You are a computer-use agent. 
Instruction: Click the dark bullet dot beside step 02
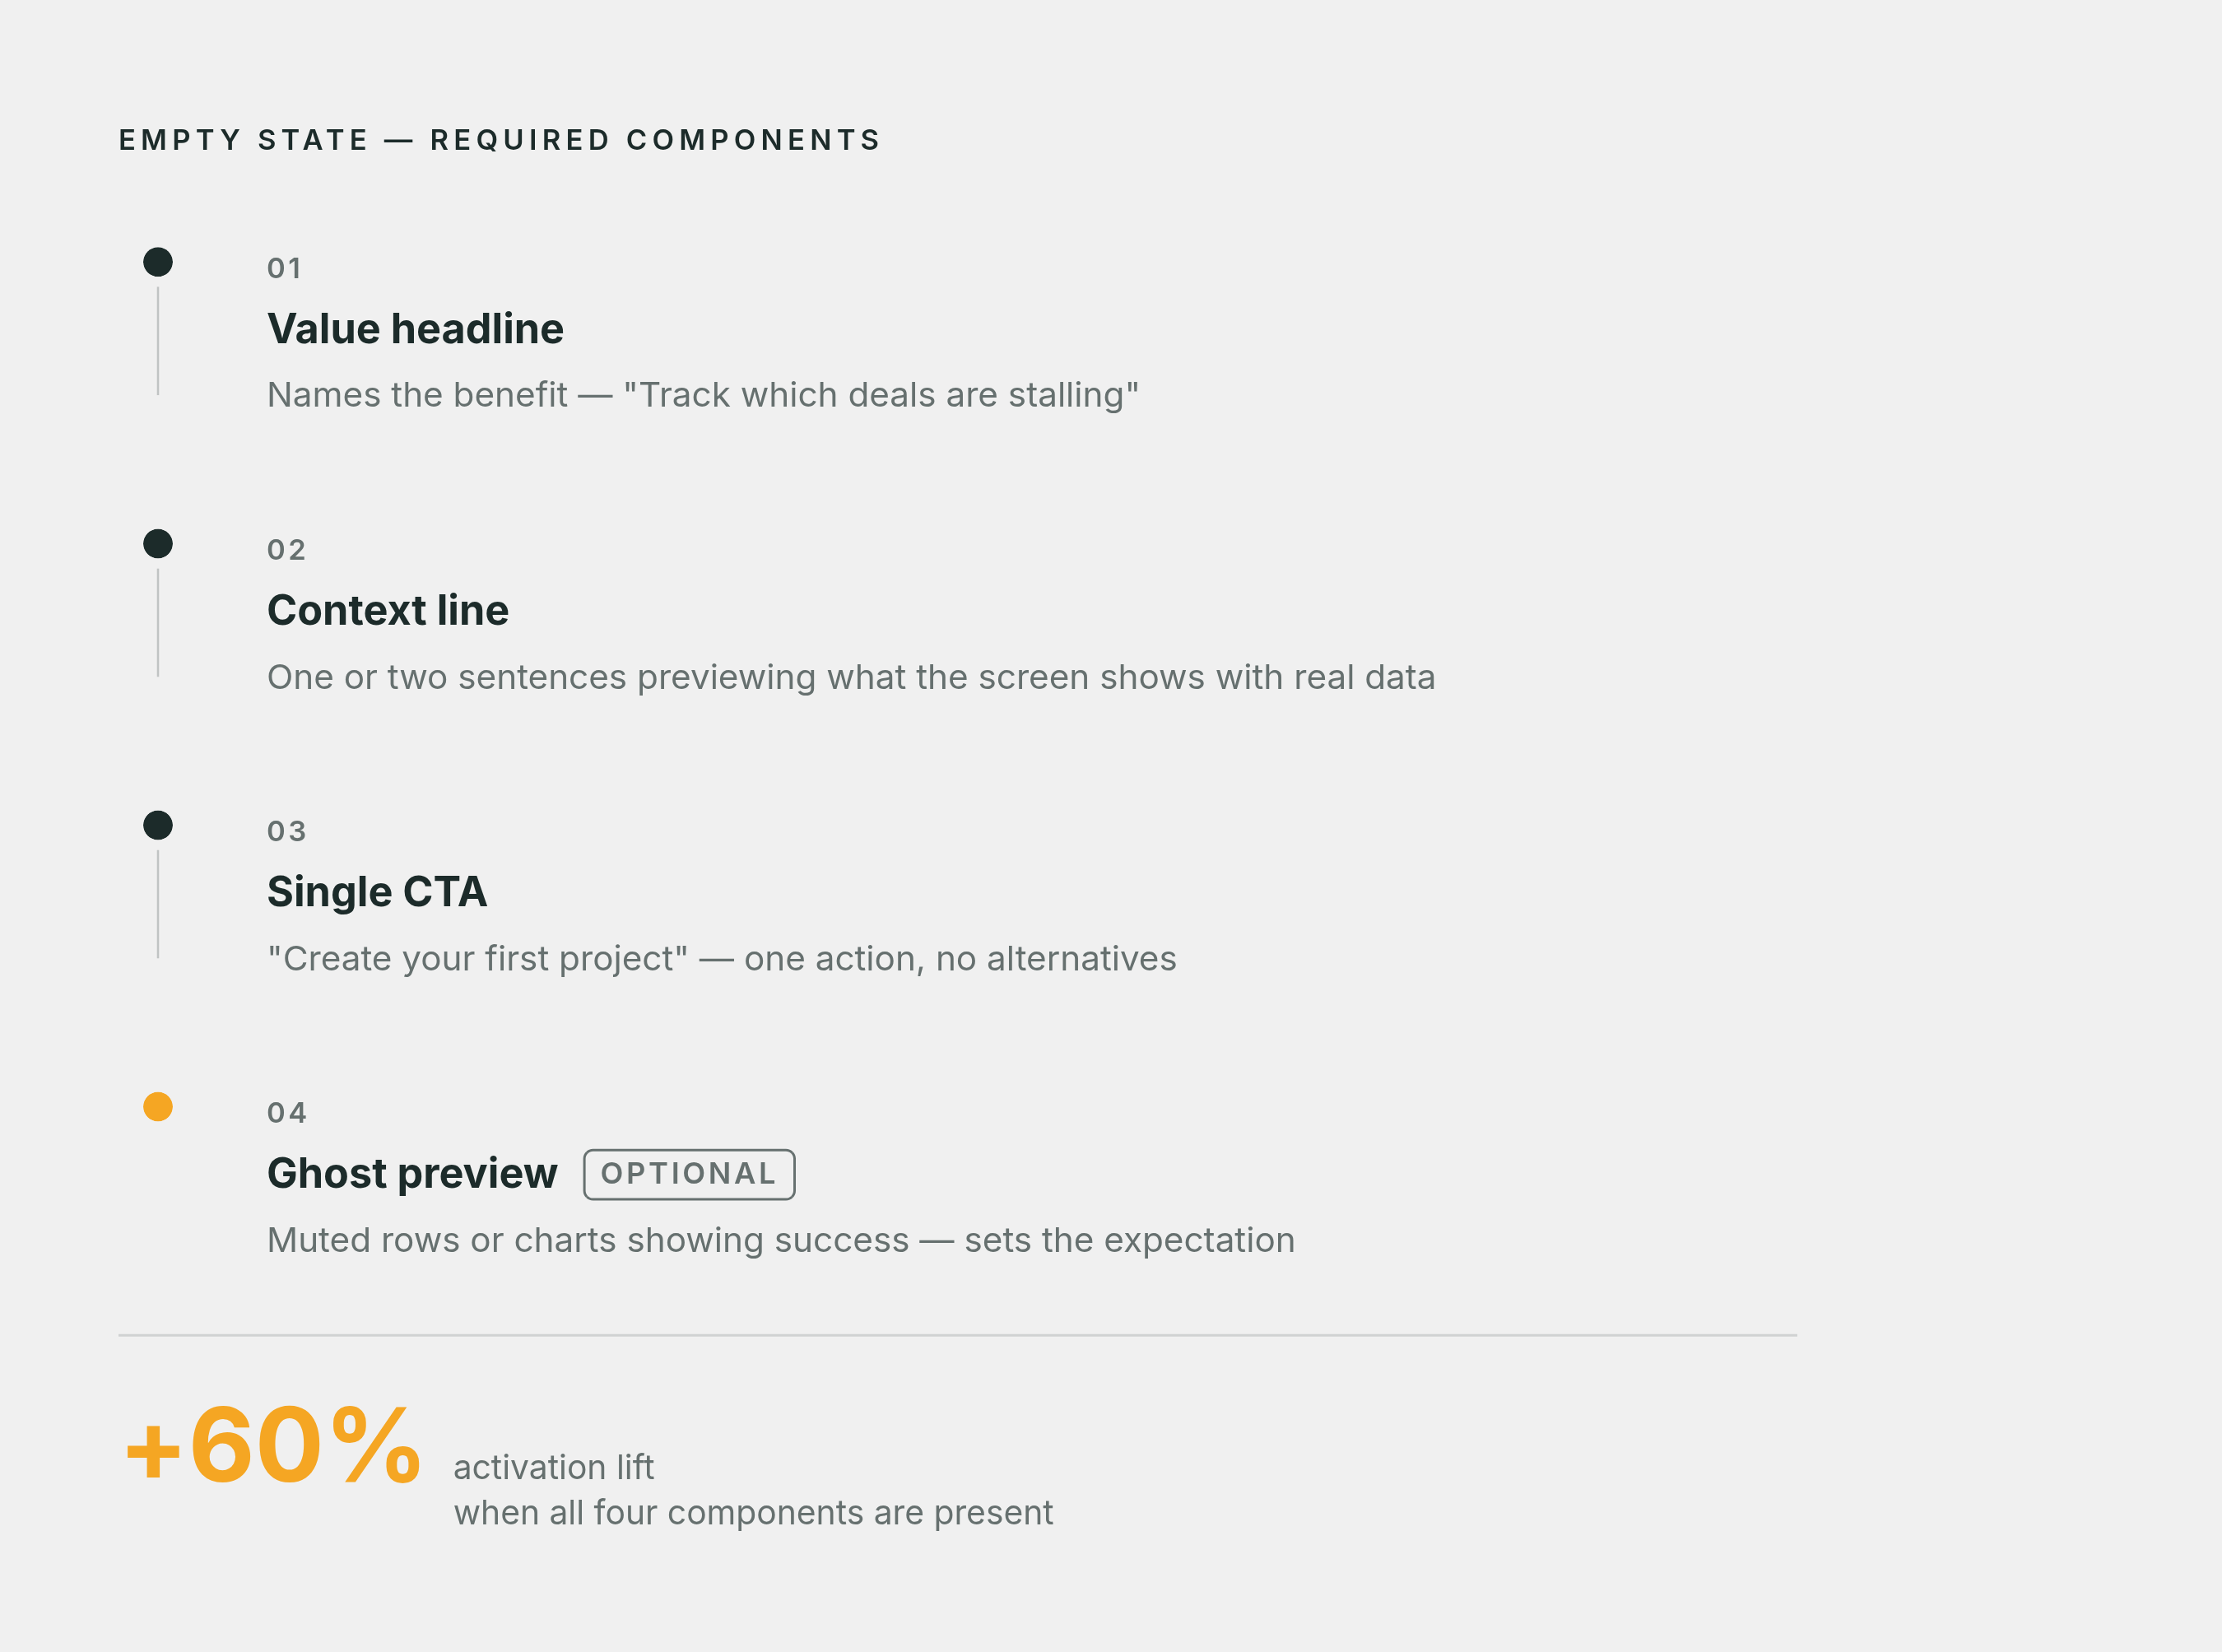(158, 544)
